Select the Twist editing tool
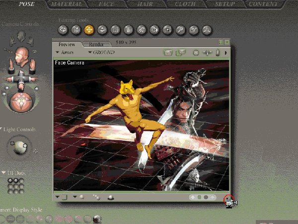Screen dimensions: 298x224 pyautogui.click(x=76, y=30)
